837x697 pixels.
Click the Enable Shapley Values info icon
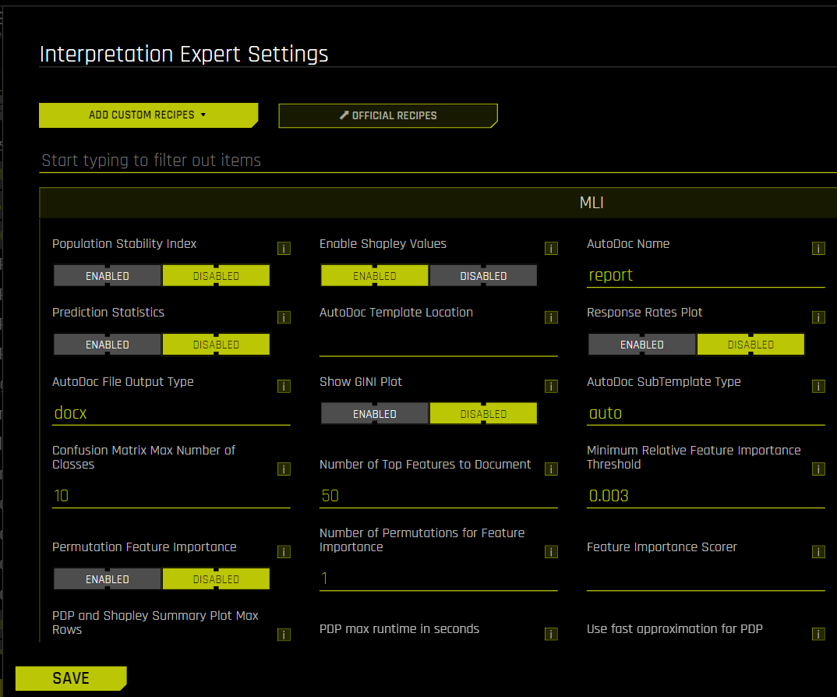(x=551, y=248)
